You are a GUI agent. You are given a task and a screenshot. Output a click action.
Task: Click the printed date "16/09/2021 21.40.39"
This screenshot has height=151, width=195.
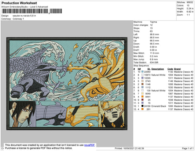pyautogui.click(x=134, y=148)
